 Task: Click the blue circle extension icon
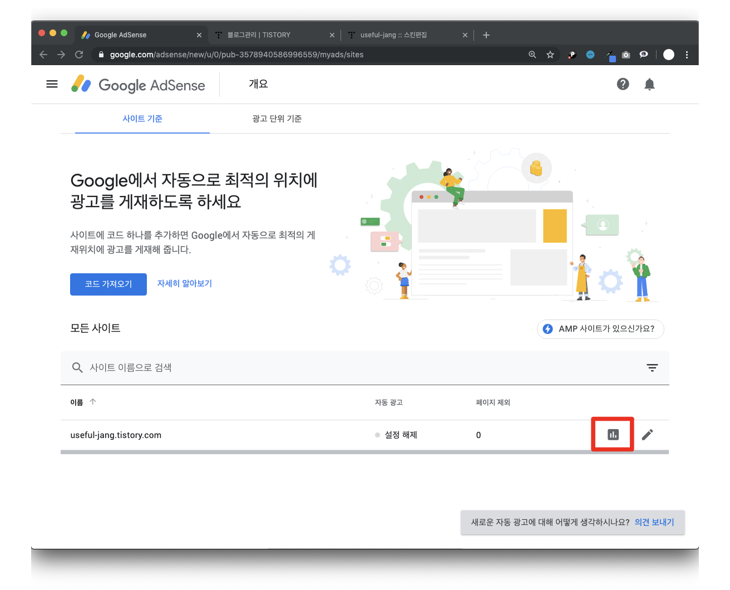590,55
